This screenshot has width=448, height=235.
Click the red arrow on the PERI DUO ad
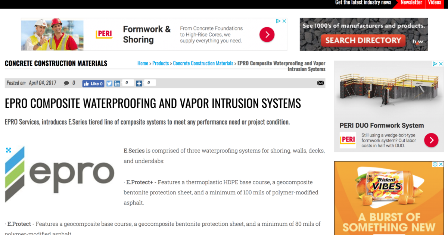click(431, 141)
